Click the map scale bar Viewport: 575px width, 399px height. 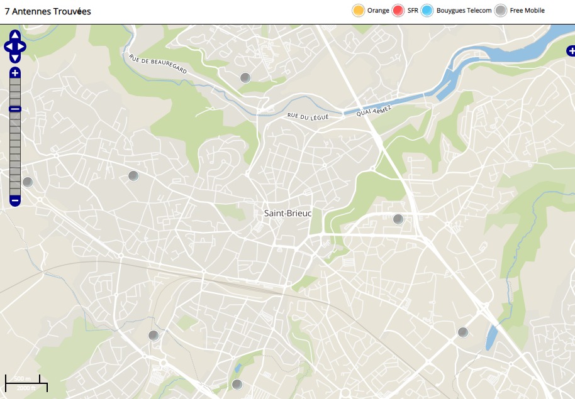pyautogui.click(x=26, y=383)
